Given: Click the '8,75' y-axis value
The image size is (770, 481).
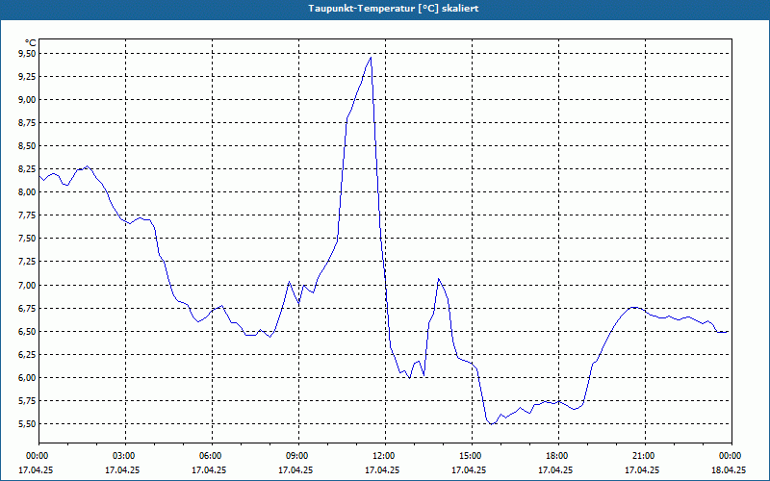Looking at the screenshot, I should coord(27,123).
